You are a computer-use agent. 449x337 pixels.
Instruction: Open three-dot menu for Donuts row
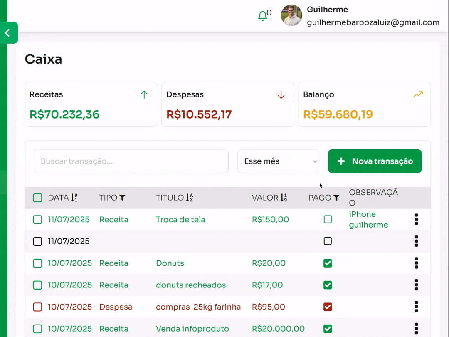point(416,263)
